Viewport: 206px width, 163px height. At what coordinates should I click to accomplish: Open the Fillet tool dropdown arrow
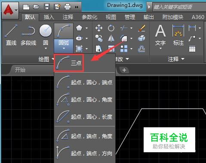point(131,38)
